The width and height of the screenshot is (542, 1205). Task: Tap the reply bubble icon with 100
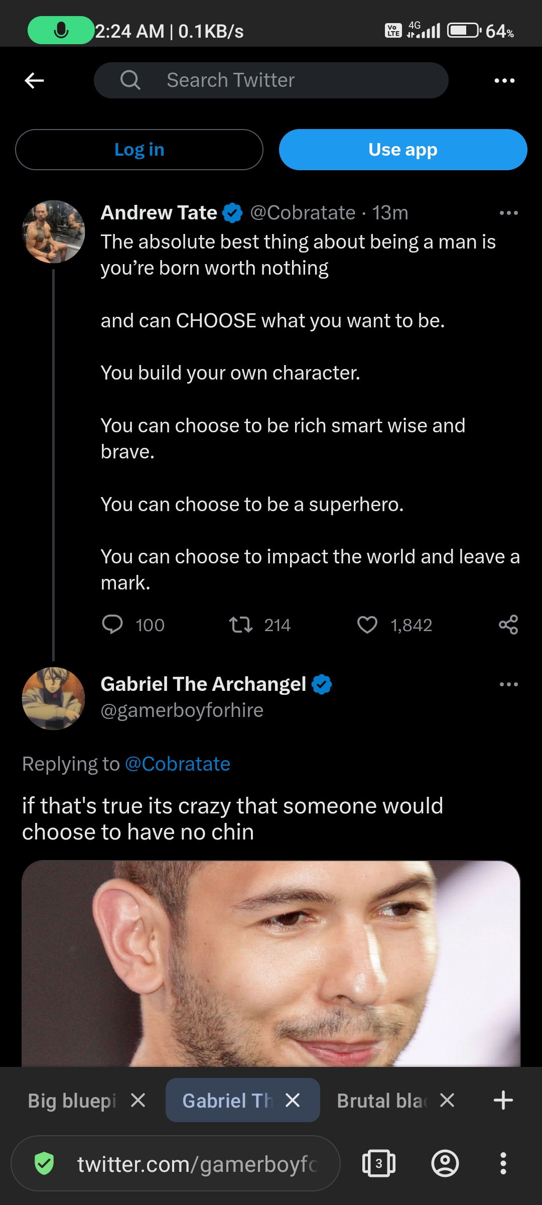(112, 625)
